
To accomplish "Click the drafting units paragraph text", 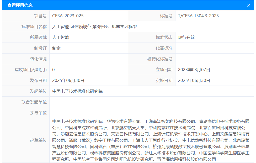I will (151, 140).
